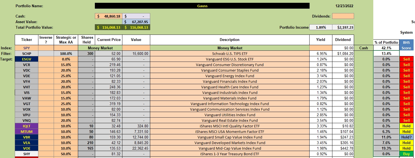
Task: Select the Yield column header
Action: click(321, 40)
